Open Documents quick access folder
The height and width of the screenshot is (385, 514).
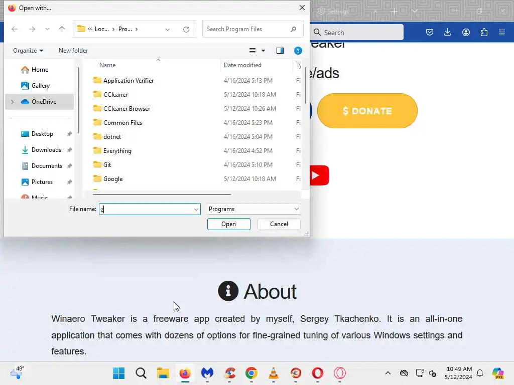47,166
